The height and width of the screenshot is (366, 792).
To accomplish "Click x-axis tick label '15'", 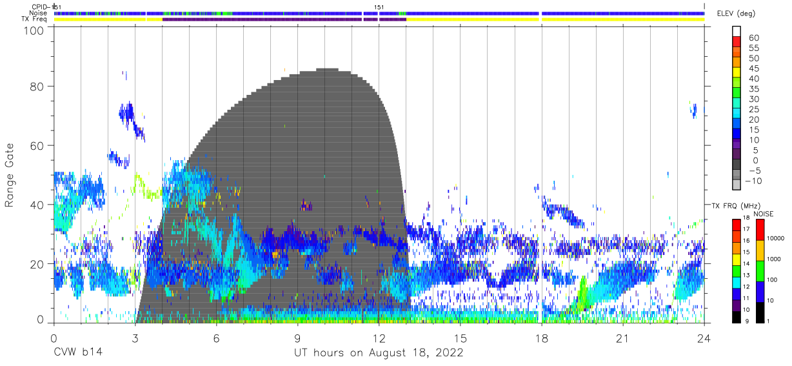I will 460,338.
